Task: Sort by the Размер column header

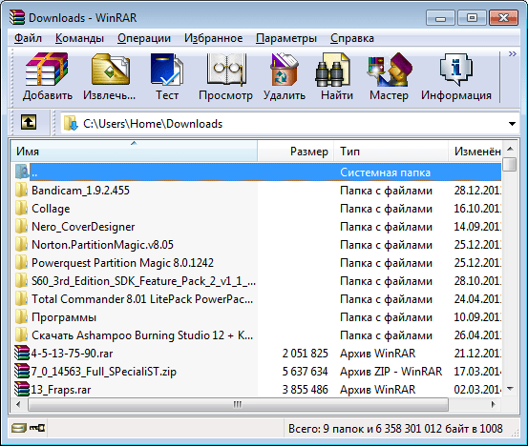Action: 296,151
